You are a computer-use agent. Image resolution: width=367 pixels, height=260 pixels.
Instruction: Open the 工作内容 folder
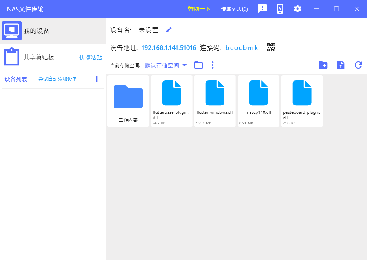[x=128, y=101]
